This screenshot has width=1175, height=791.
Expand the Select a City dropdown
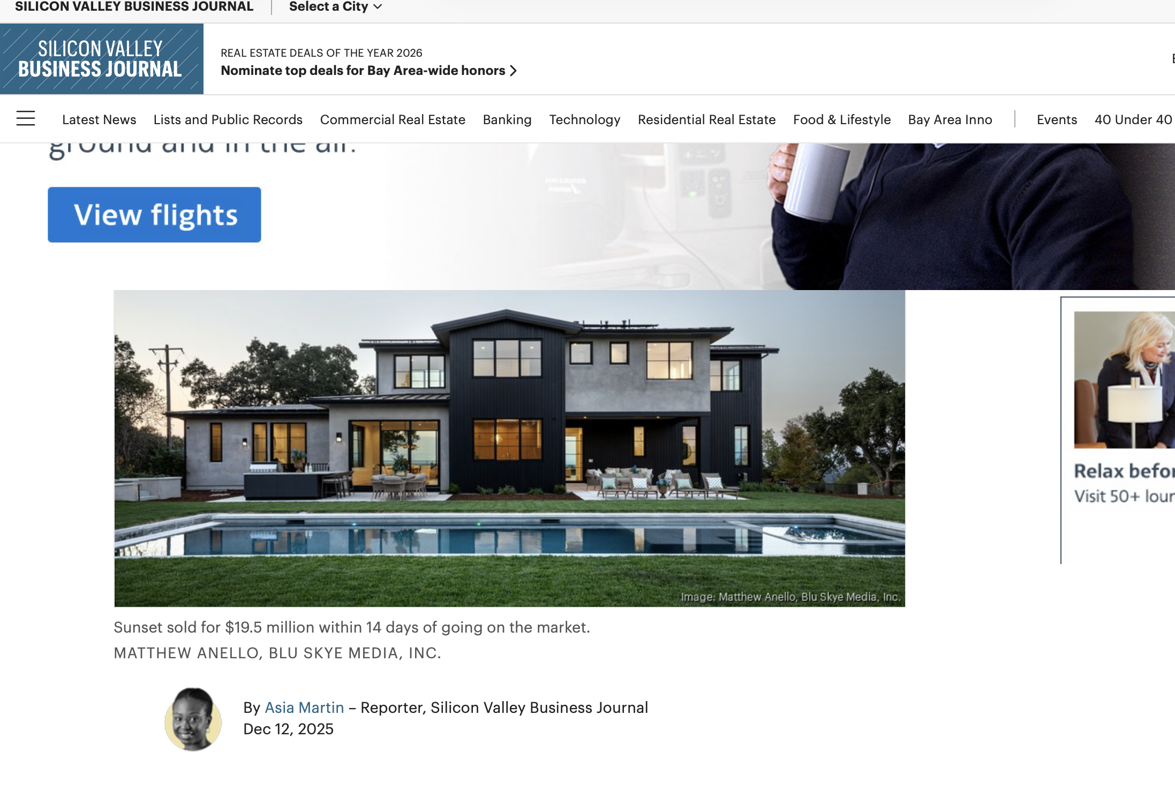tap(335, 7)
